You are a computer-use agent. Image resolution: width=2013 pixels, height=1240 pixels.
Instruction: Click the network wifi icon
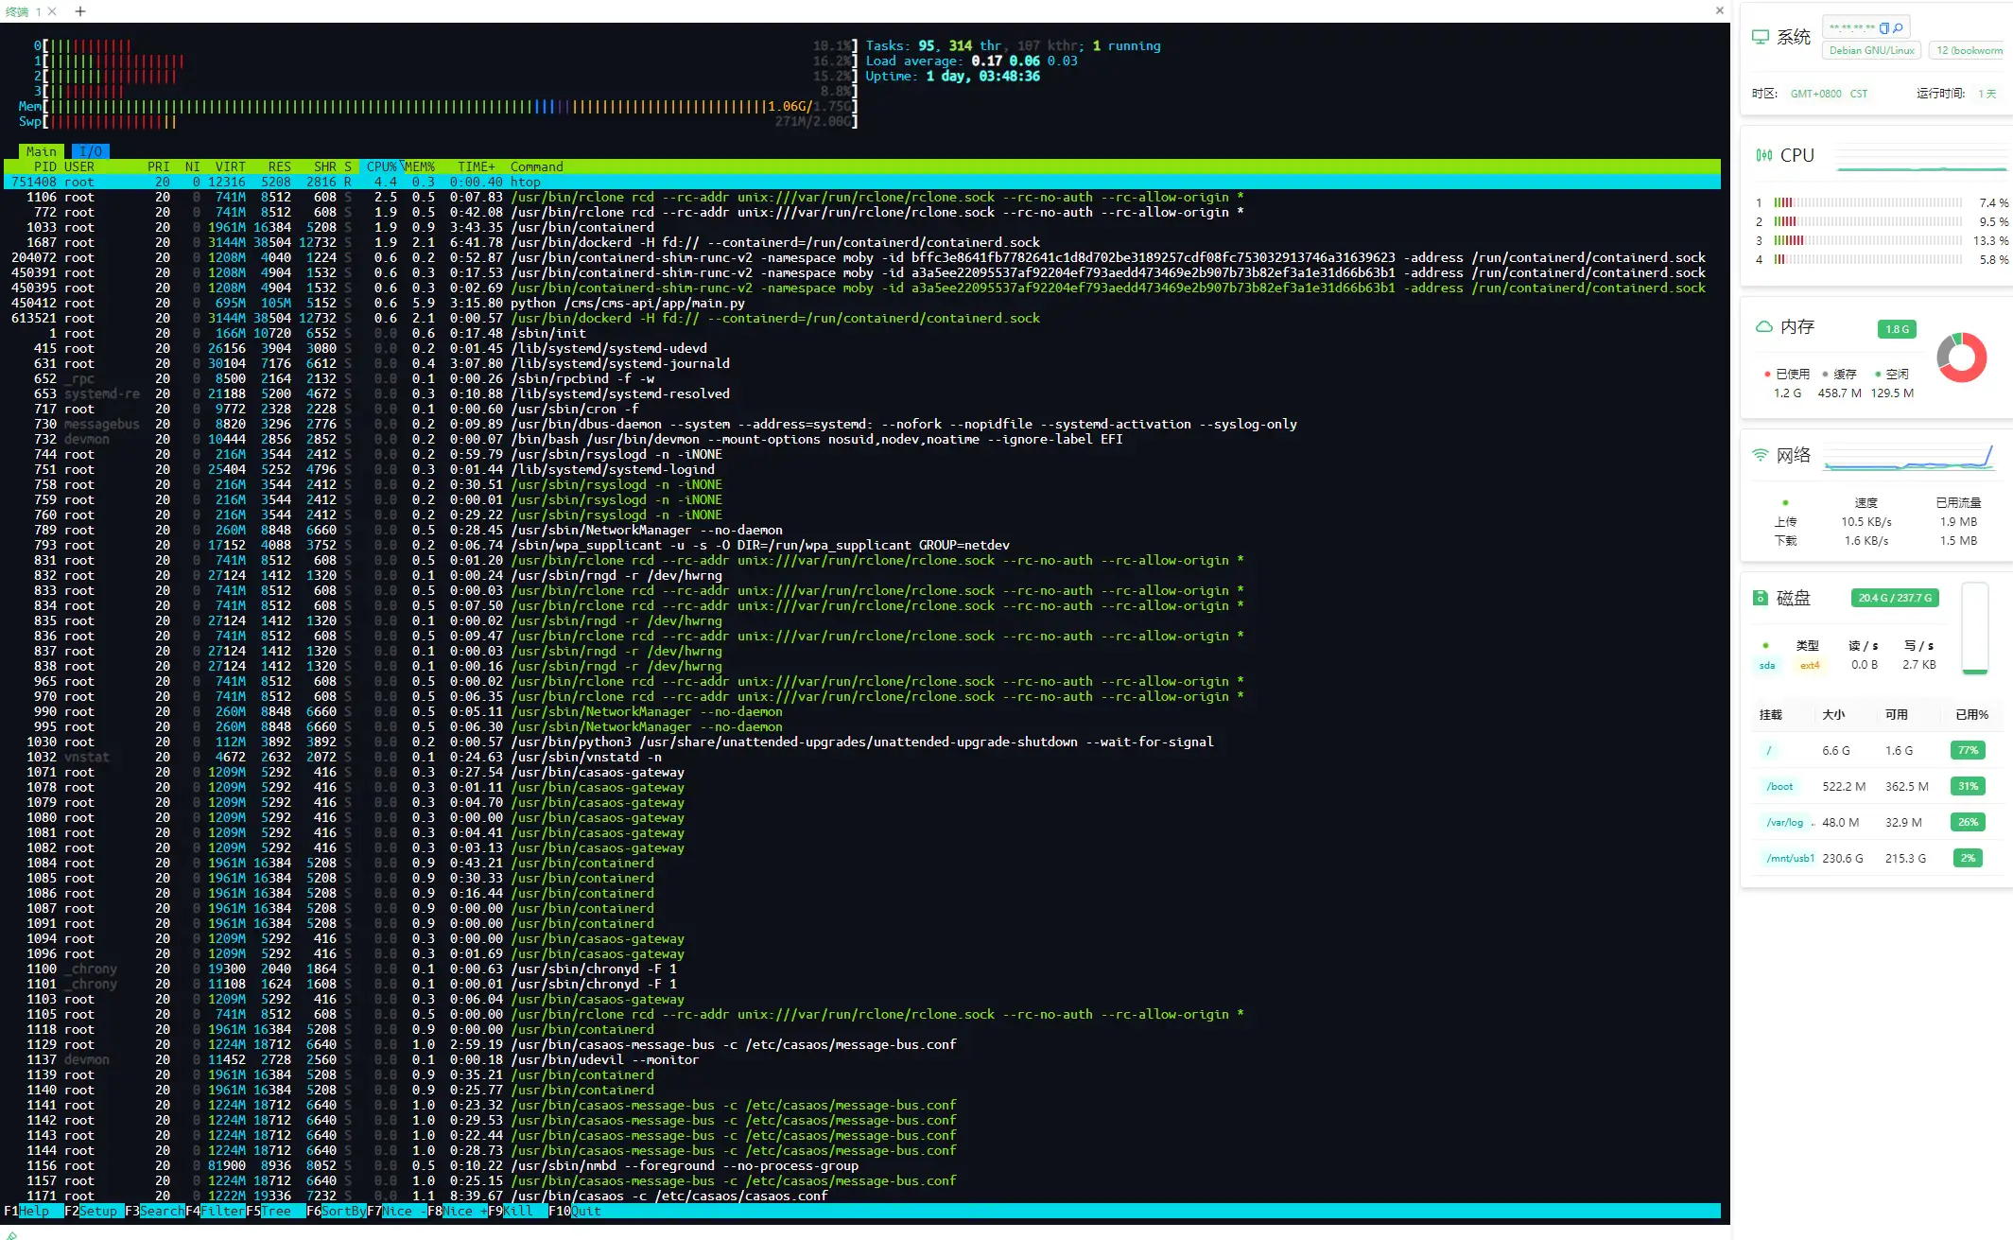(x=1760, y=455)
